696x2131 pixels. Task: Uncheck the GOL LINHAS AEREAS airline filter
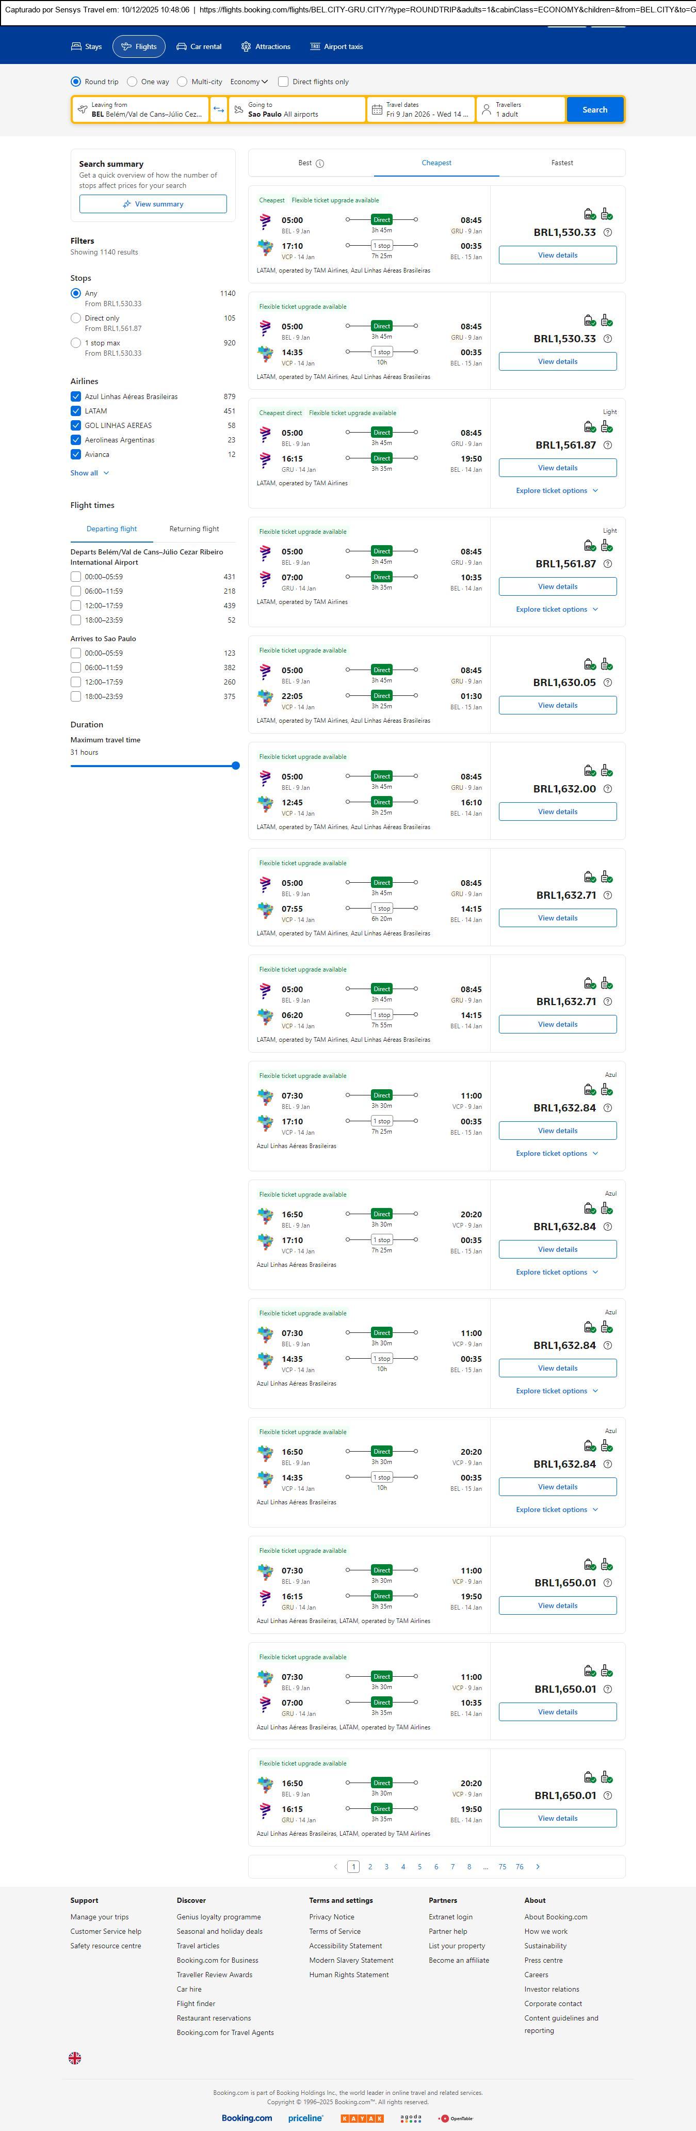pos(76,425)
